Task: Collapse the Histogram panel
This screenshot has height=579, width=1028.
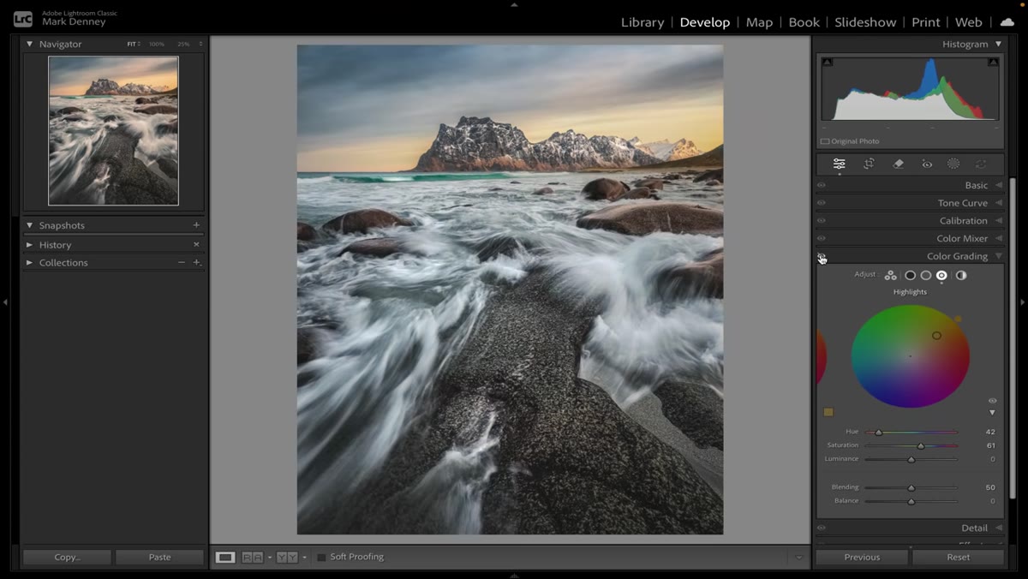Action: 998,44
